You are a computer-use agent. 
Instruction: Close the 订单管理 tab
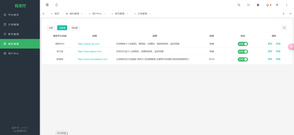click(150, 14)
